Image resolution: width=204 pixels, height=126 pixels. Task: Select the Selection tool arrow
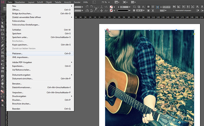coord(2,19)
